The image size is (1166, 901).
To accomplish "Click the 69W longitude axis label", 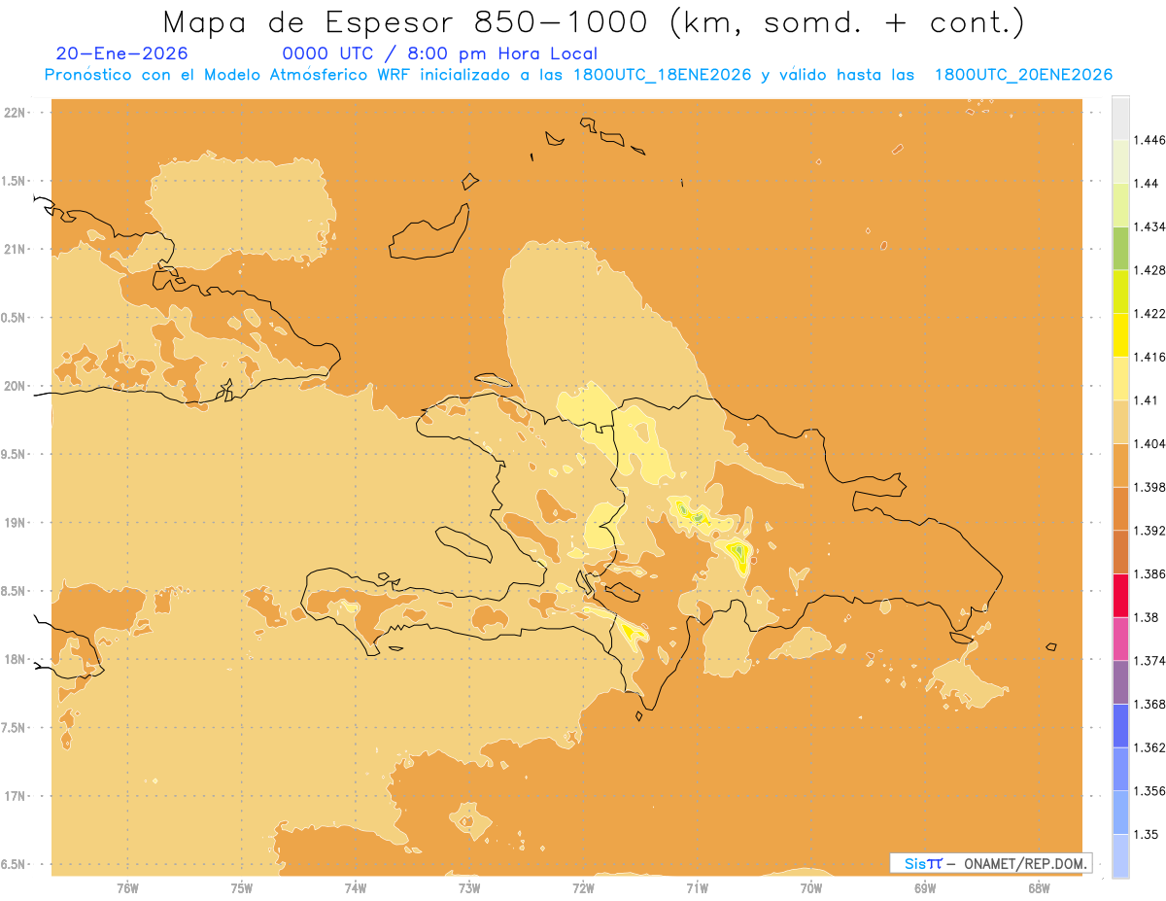I will click(x=925, y=887).
